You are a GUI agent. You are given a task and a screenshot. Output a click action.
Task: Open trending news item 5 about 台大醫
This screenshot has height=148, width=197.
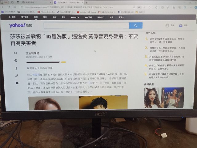click(166, 76)
